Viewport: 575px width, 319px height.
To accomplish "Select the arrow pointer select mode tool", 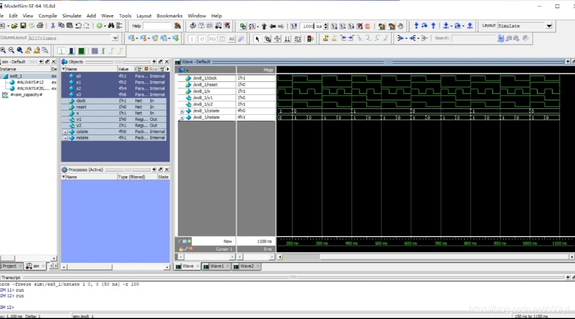I will [257, 38].
